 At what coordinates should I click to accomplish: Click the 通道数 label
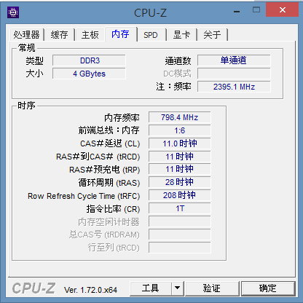click(x=178, y=60)
